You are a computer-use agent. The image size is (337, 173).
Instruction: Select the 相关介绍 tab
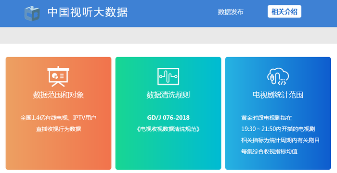tap(285, 12)
